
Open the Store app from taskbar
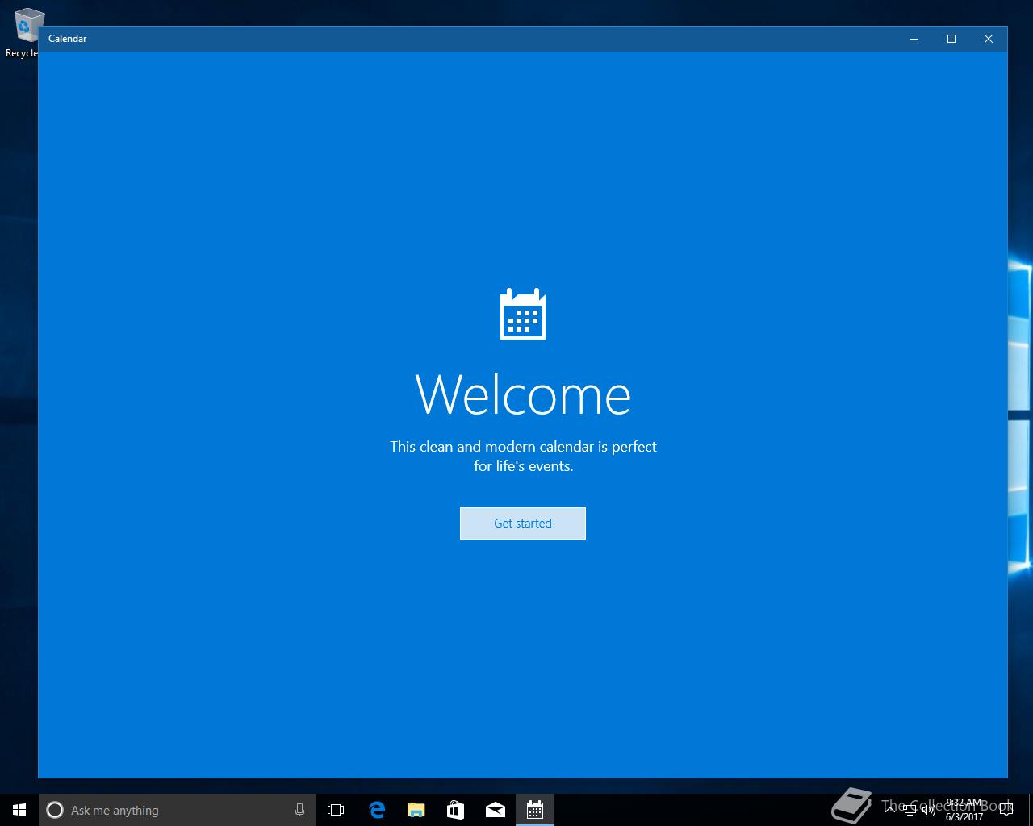pyautogui.click(x=455, y=810)
